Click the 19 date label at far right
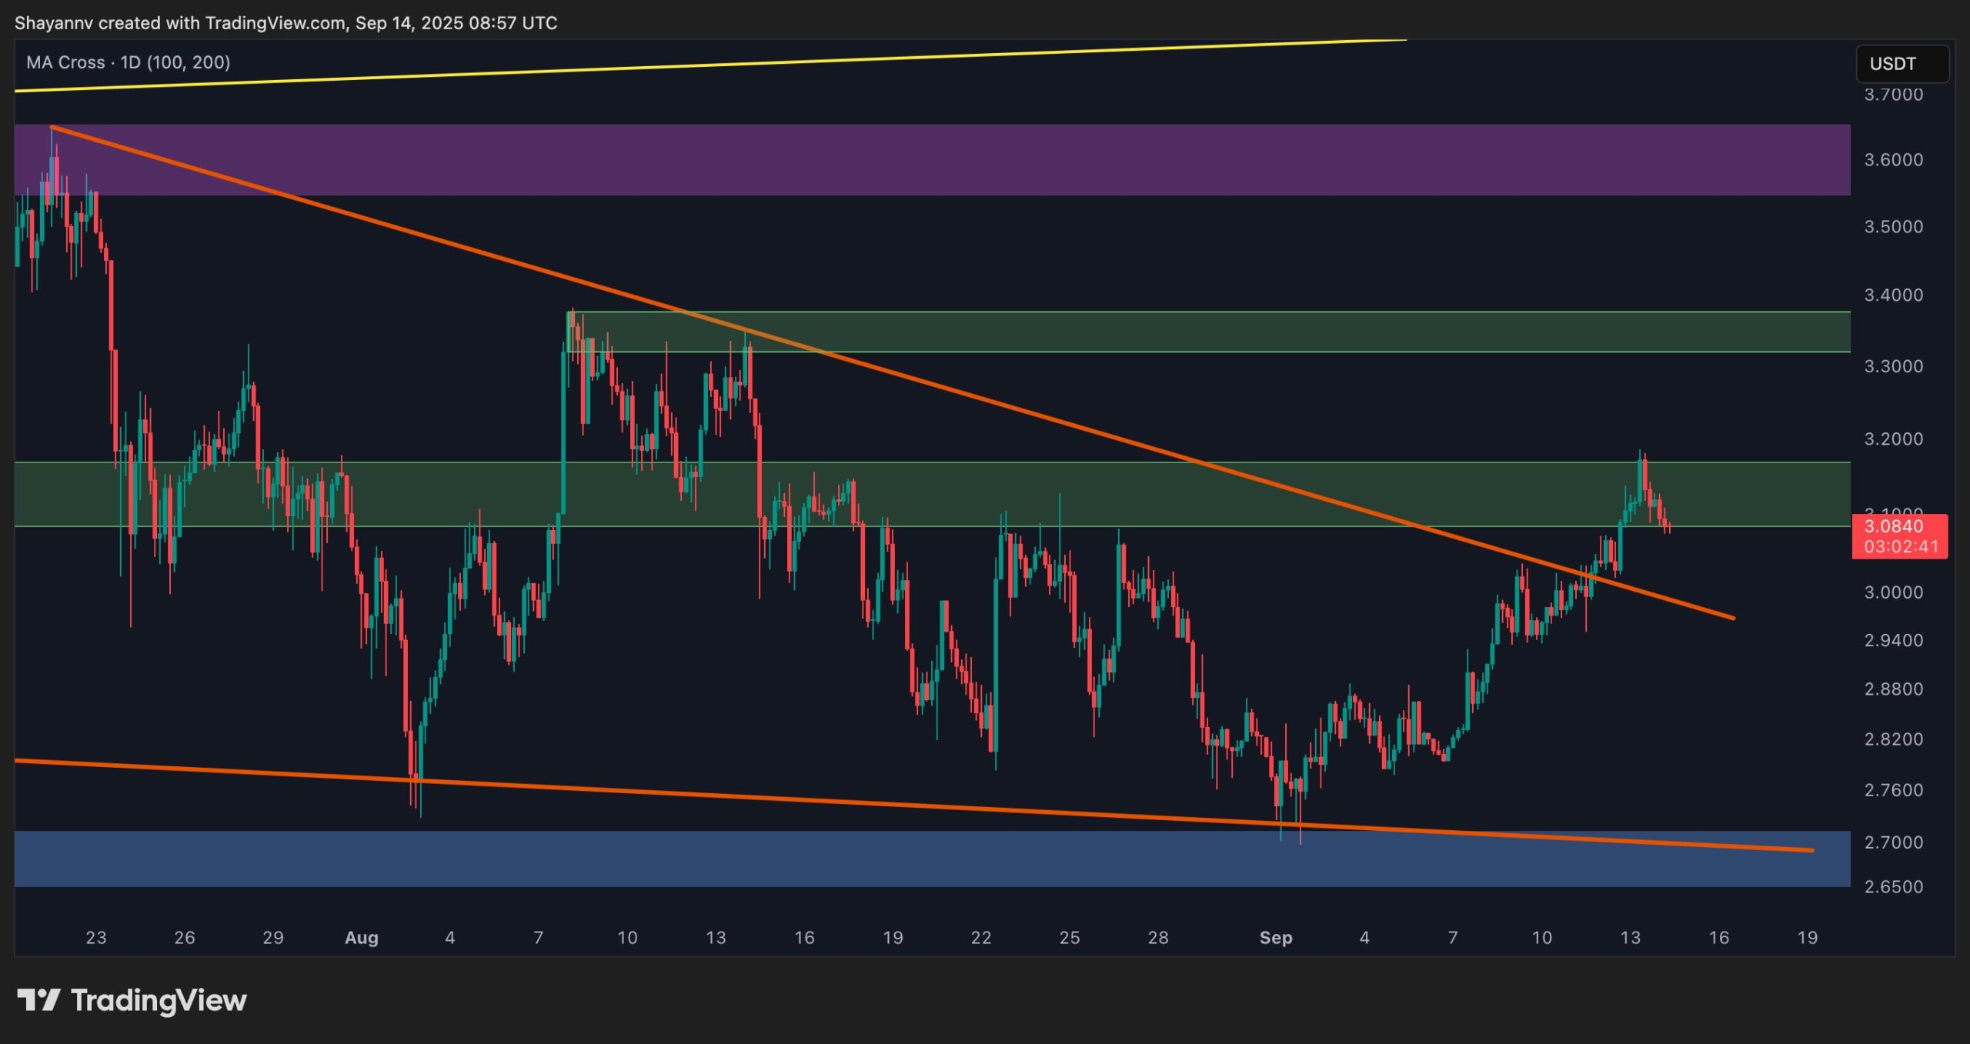The width and height of the screenshot is (1970, 1044). (1807, 938)
